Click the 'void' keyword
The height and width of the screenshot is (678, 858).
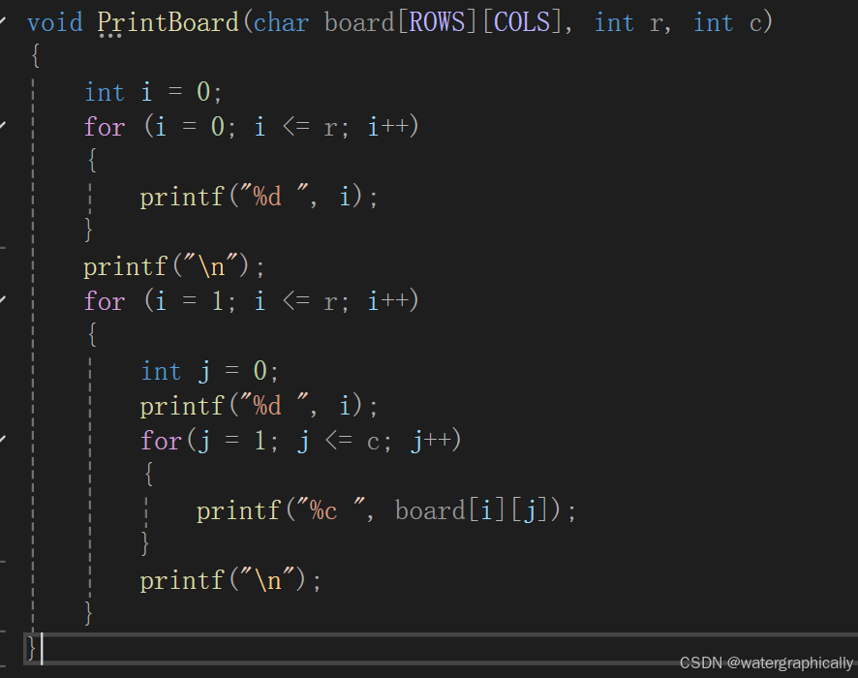(x=55, y=22)
